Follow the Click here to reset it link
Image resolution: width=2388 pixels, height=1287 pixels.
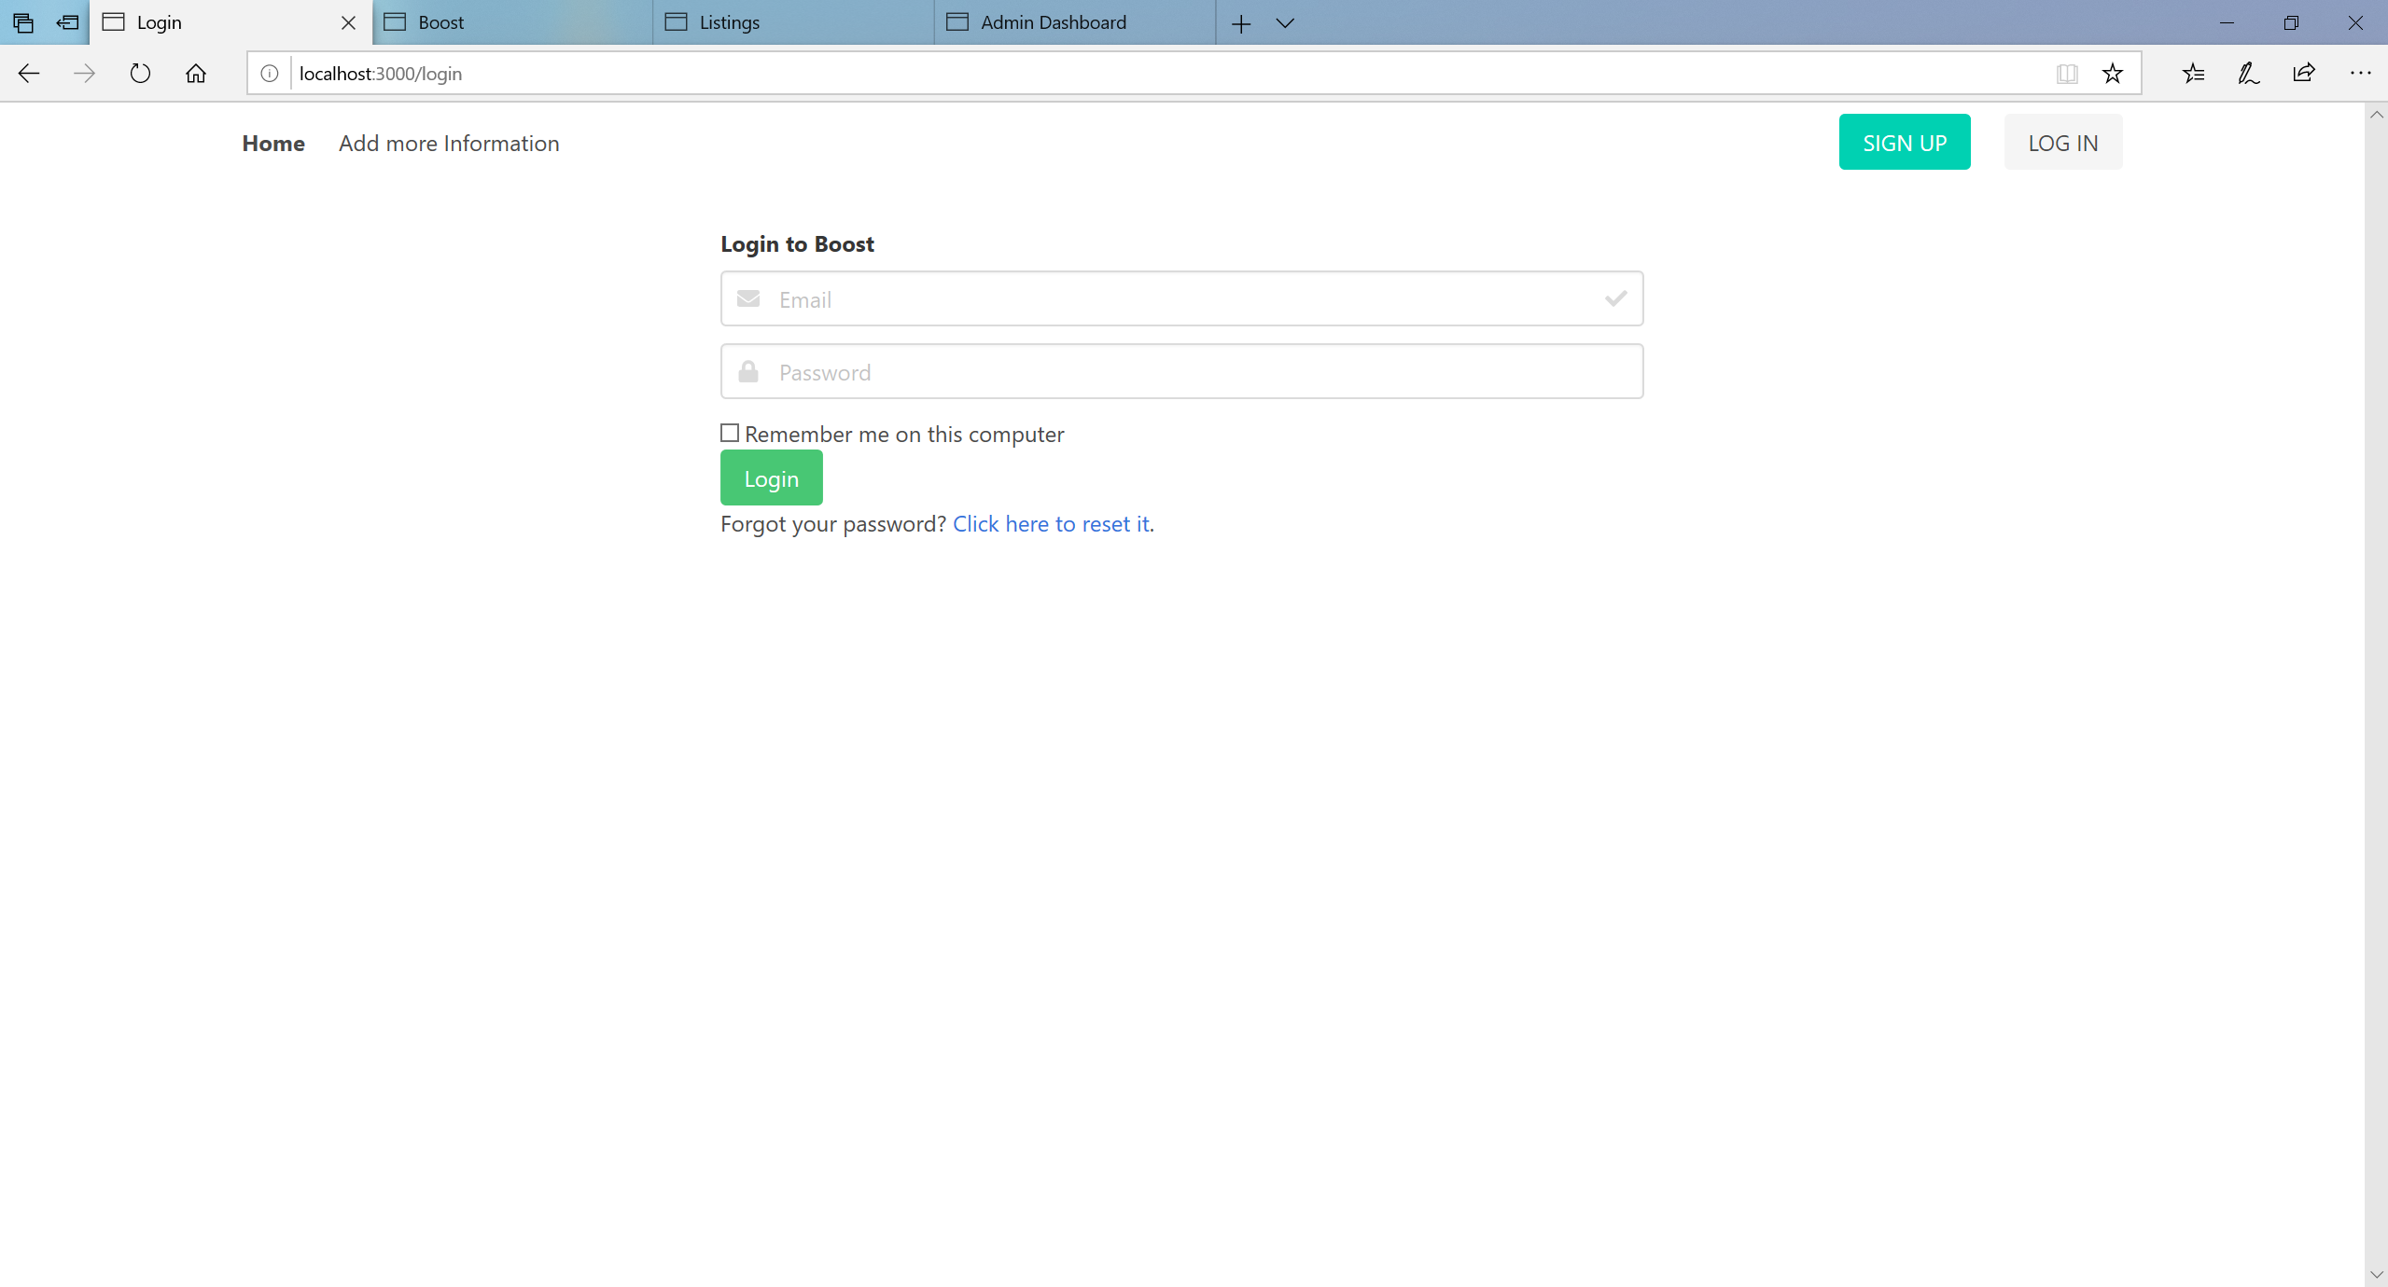tap(1051, 524)
